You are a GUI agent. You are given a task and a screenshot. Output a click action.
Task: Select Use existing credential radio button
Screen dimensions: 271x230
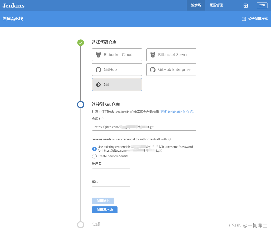(94, 149)
